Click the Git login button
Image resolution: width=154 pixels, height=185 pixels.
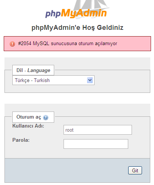[135, 170]
